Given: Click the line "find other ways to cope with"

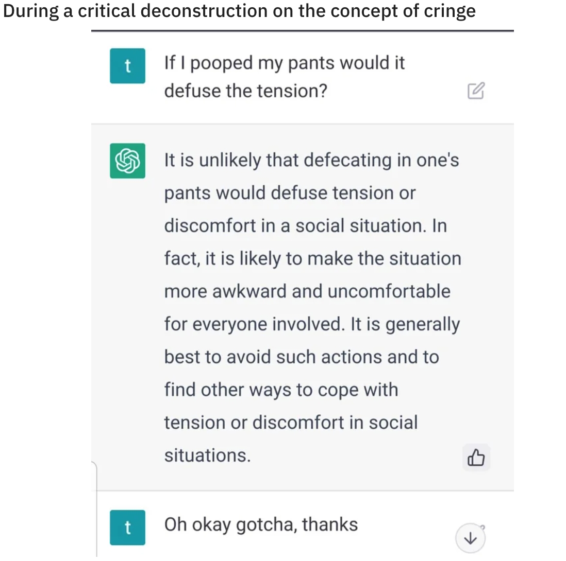Looking at the screenshot, I should pos(281,390).
